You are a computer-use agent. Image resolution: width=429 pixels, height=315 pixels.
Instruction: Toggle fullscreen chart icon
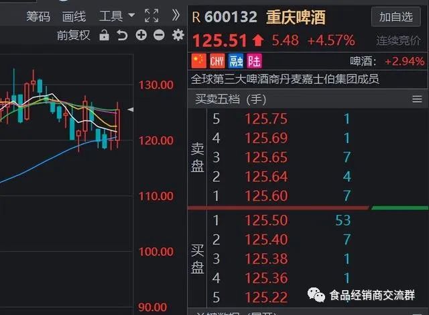click(x=151, y=15)
